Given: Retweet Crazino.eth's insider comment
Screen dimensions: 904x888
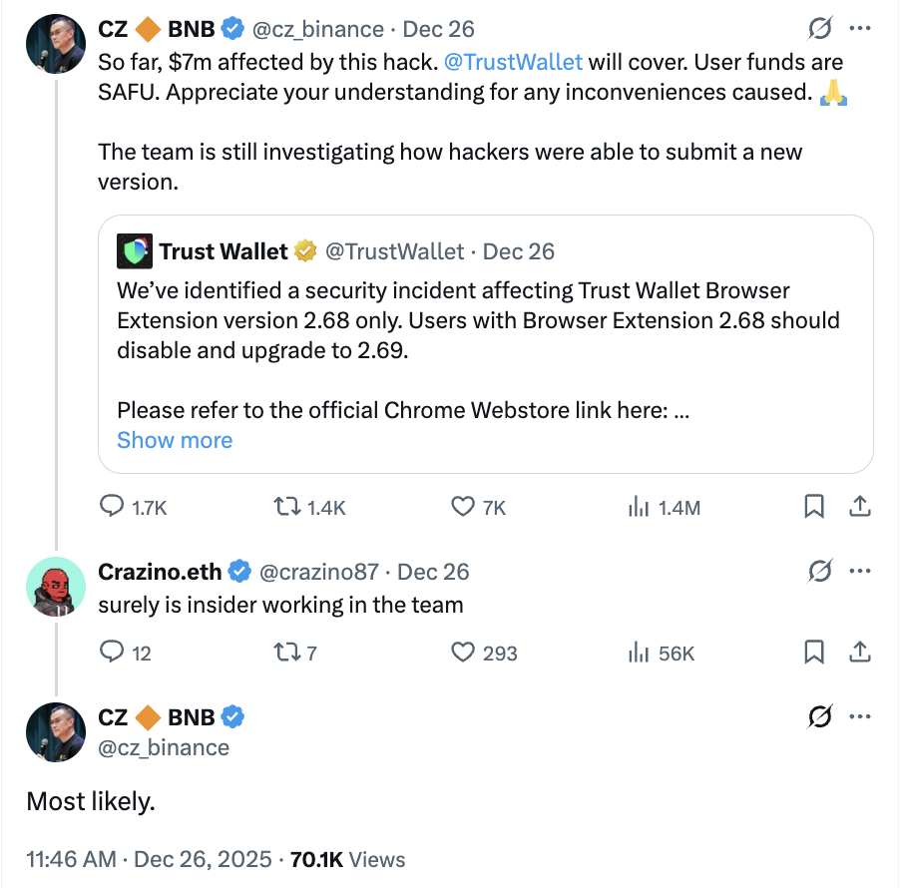Looking at the screenshot, I should pyautogui.click(x=286, y=653).
